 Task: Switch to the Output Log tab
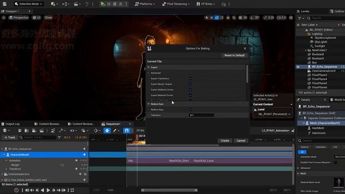click(11, 124)
